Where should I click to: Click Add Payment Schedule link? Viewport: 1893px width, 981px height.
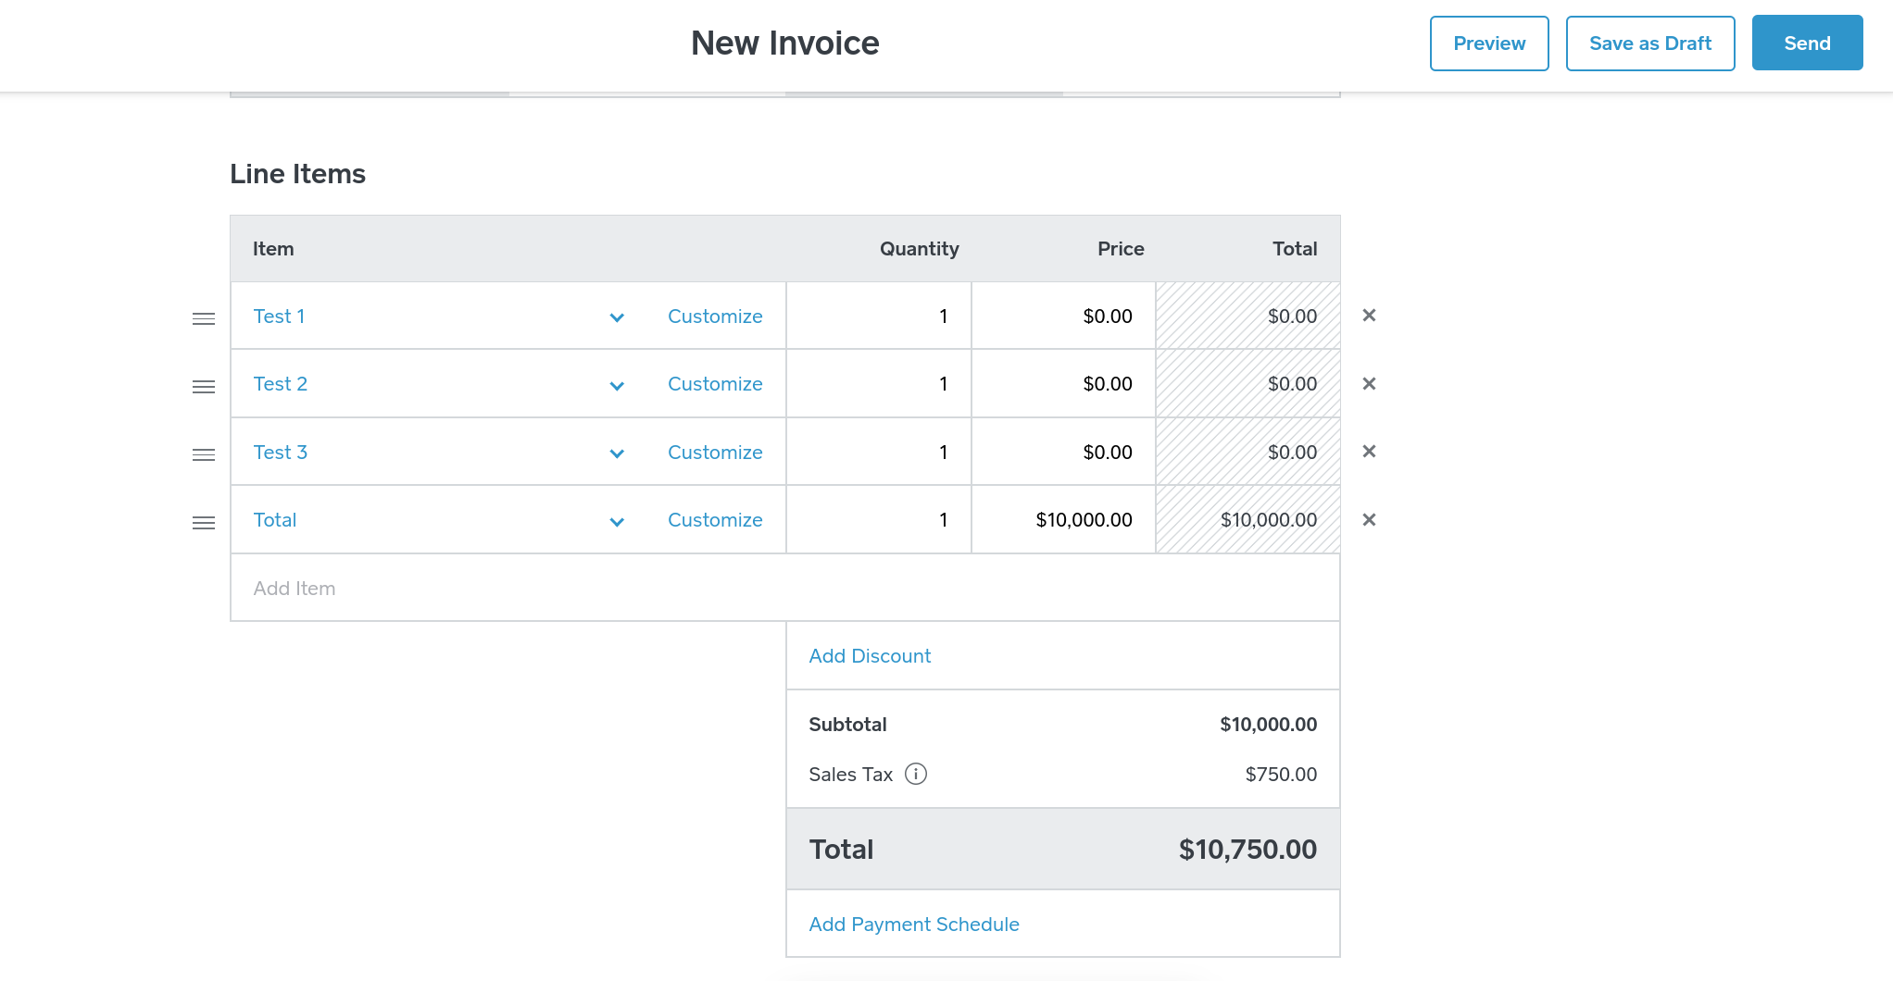coord(914,925)
